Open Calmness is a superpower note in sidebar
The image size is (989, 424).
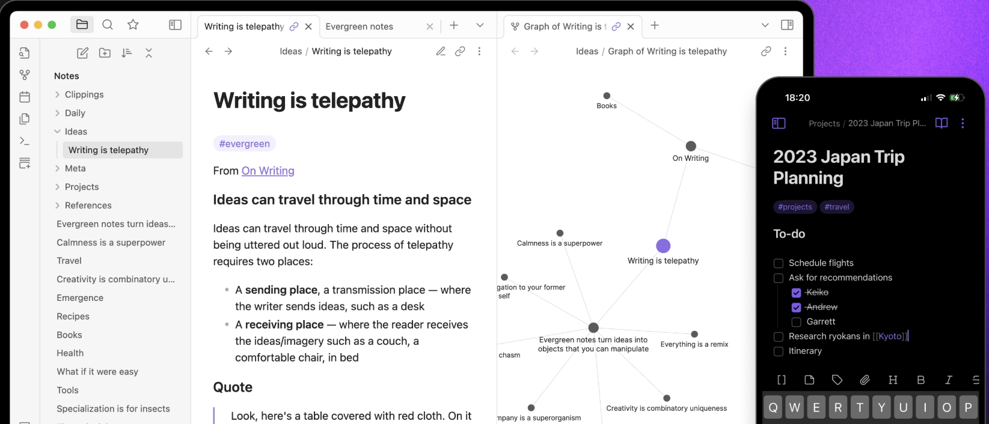(x=111, y=243)
